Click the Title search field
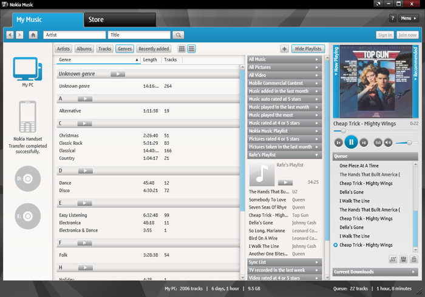Viewport: 425px width, 297px height. click(139, 35)
